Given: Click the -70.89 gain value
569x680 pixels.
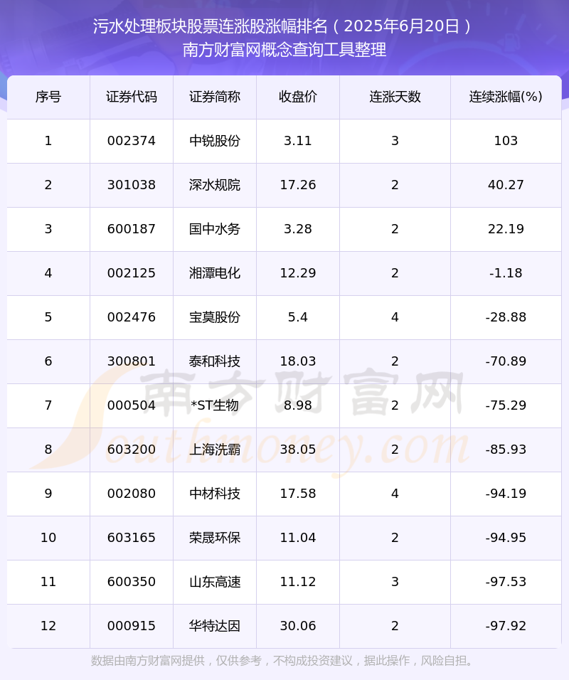Looking at the screenshot, I should pos(506,361).
